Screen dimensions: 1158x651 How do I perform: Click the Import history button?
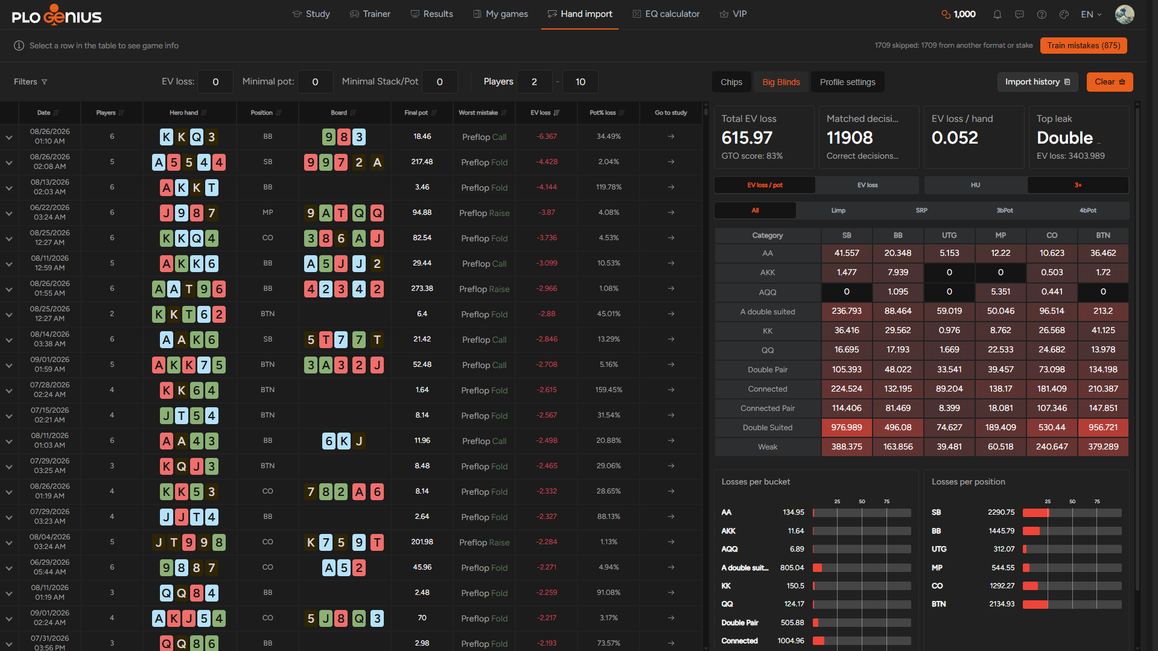click(x=1037, y=82)
